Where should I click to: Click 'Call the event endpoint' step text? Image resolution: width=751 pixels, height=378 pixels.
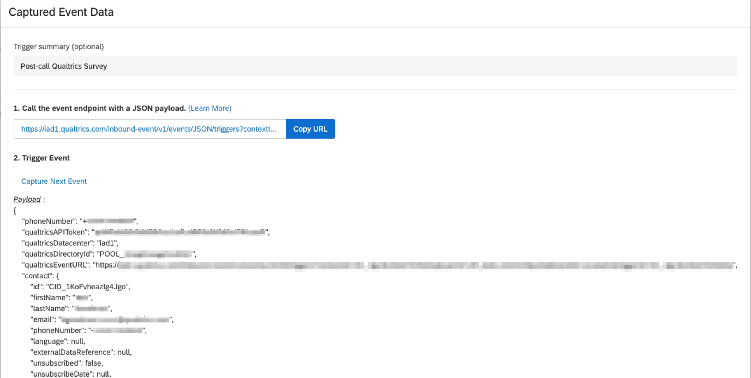pos(99,108)
